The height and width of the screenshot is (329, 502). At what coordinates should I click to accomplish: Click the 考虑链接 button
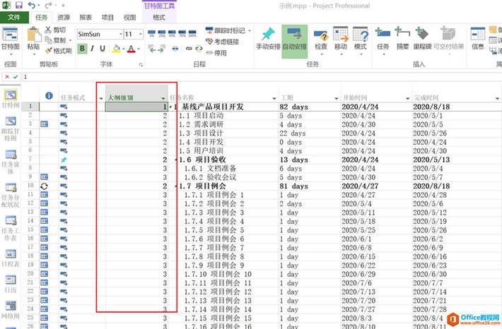pyautogui.click(x=225, y=42)
